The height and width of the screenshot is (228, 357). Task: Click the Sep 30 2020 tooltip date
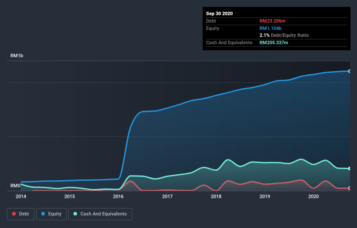(220, 13)
